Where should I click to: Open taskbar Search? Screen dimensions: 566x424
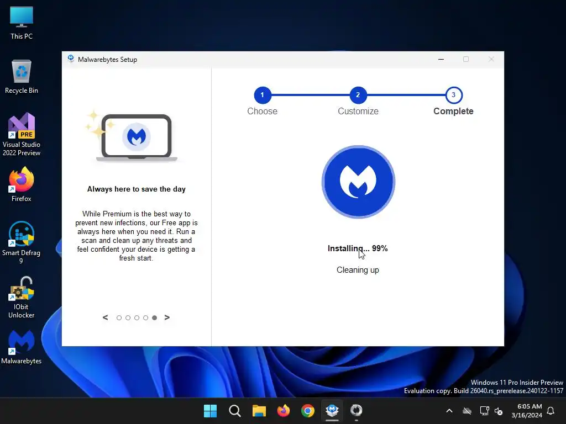[234, 411]
